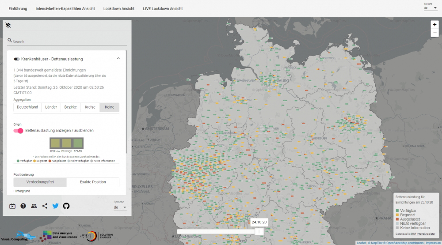442x245 pixels.
Task: Open Intensivbetten-Kapazitäten Ansicht tab
Action: pos(65,9)
